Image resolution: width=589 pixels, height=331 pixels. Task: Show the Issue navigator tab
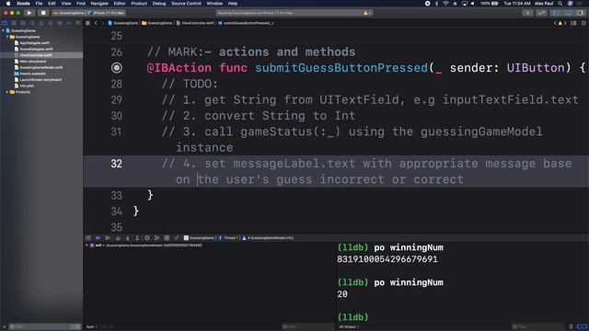[x=41, y=23]
